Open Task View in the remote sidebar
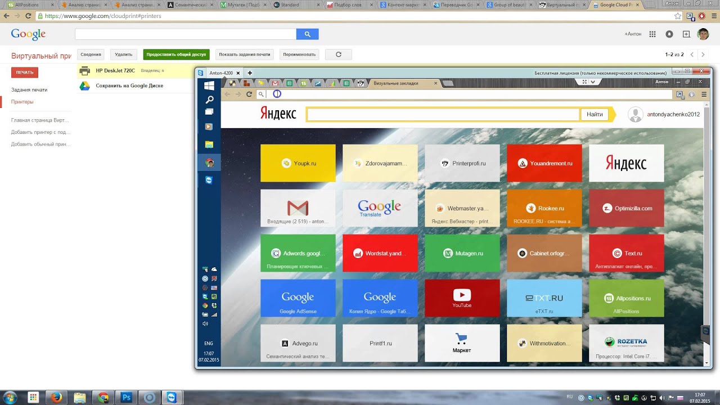This screenshot has height=405, width=720. click(x=209, y=112)
